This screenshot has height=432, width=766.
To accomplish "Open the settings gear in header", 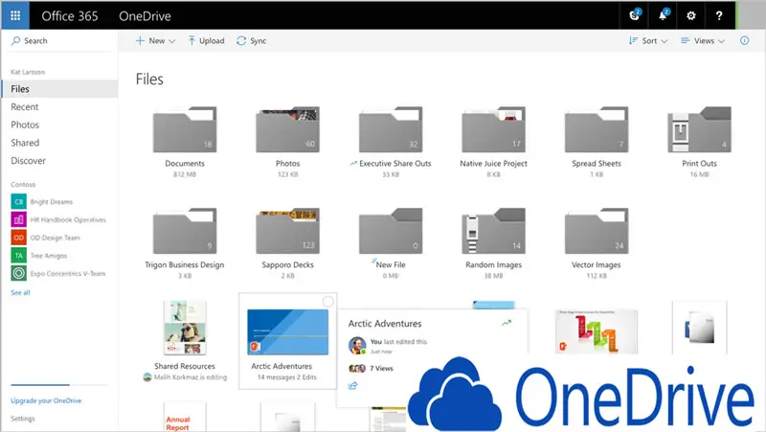I will pyautogui.click(x=690, y=15).
